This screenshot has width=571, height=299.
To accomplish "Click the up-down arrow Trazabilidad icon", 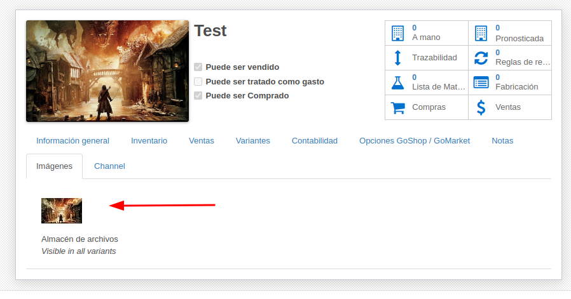I will click(x=397, y=58).
